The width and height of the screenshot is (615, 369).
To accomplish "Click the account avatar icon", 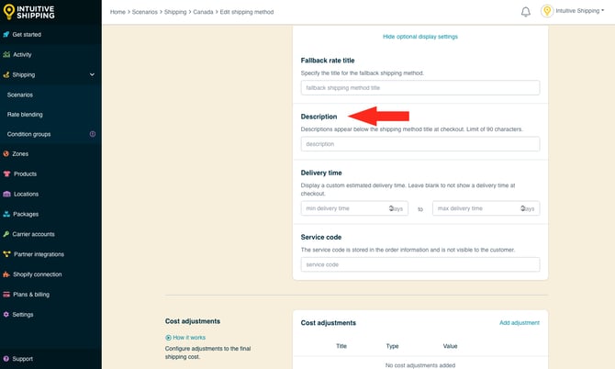I will [x=547, y=11].
